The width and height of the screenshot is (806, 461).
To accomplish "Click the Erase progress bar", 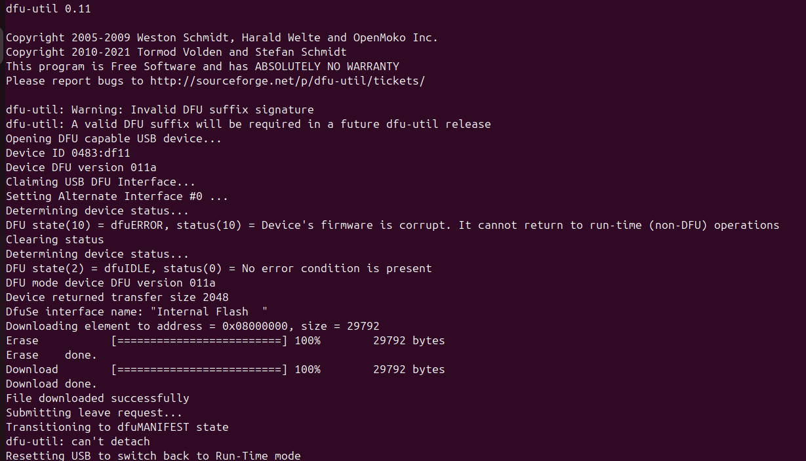I will click(199, 340).
